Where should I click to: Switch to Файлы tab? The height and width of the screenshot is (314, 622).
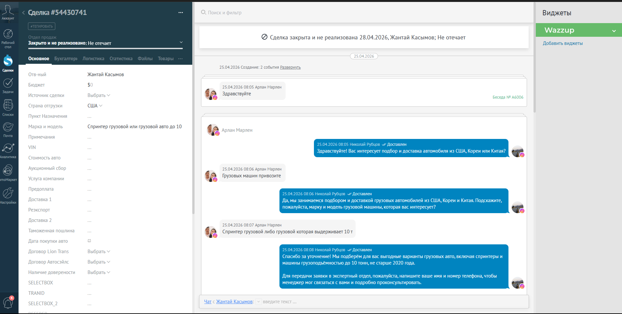pos(145,59)
